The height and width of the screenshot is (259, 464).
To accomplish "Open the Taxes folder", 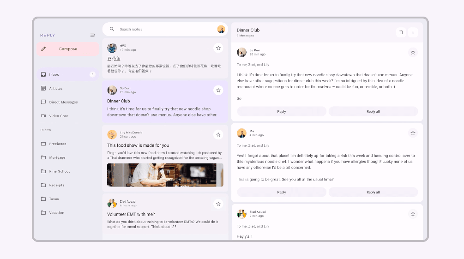I will pyautogui.click(x=68, y=199).
